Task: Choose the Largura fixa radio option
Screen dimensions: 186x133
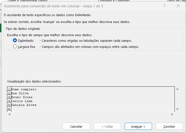Action: coord(15,47)
